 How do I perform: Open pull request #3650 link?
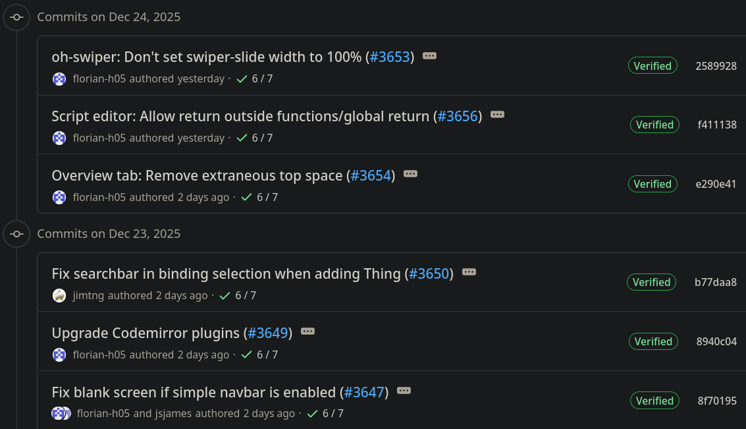pyautogui.click(x=429, y=274)
